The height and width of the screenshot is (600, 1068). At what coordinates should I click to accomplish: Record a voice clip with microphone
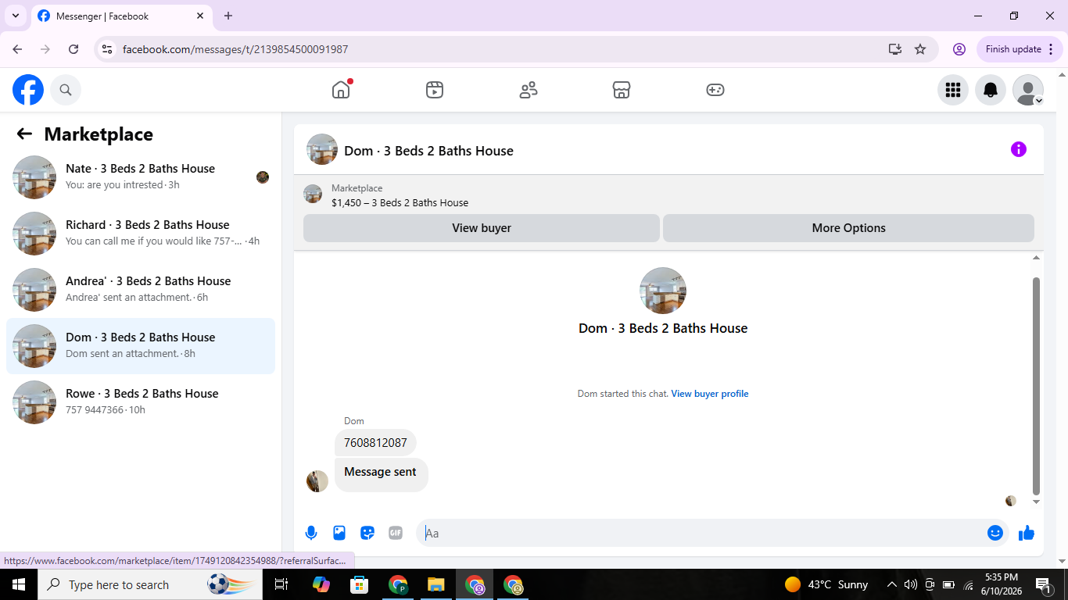[311, 533]
